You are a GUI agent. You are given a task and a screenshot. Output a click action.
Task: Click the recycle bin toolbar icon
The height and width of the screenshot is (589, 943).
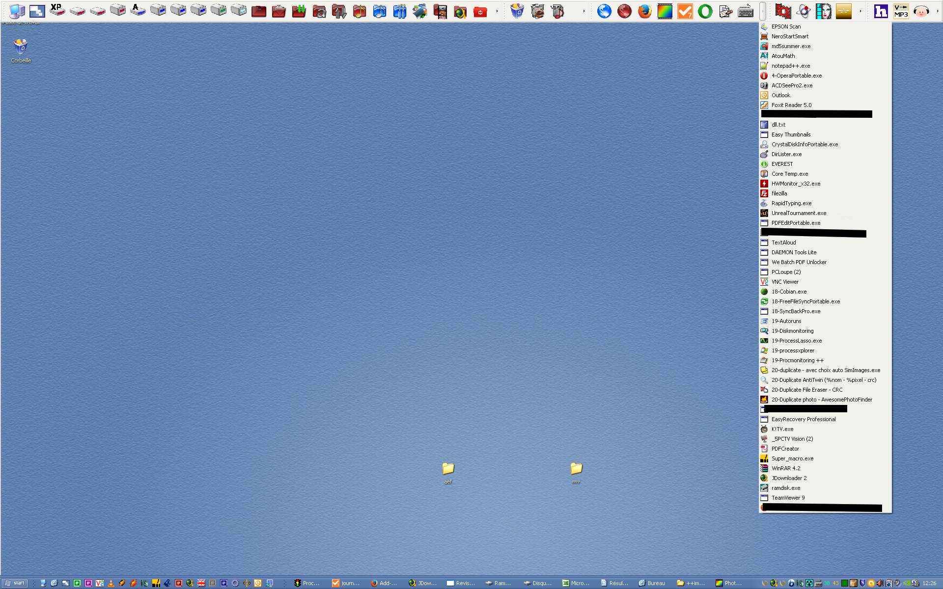517,11
